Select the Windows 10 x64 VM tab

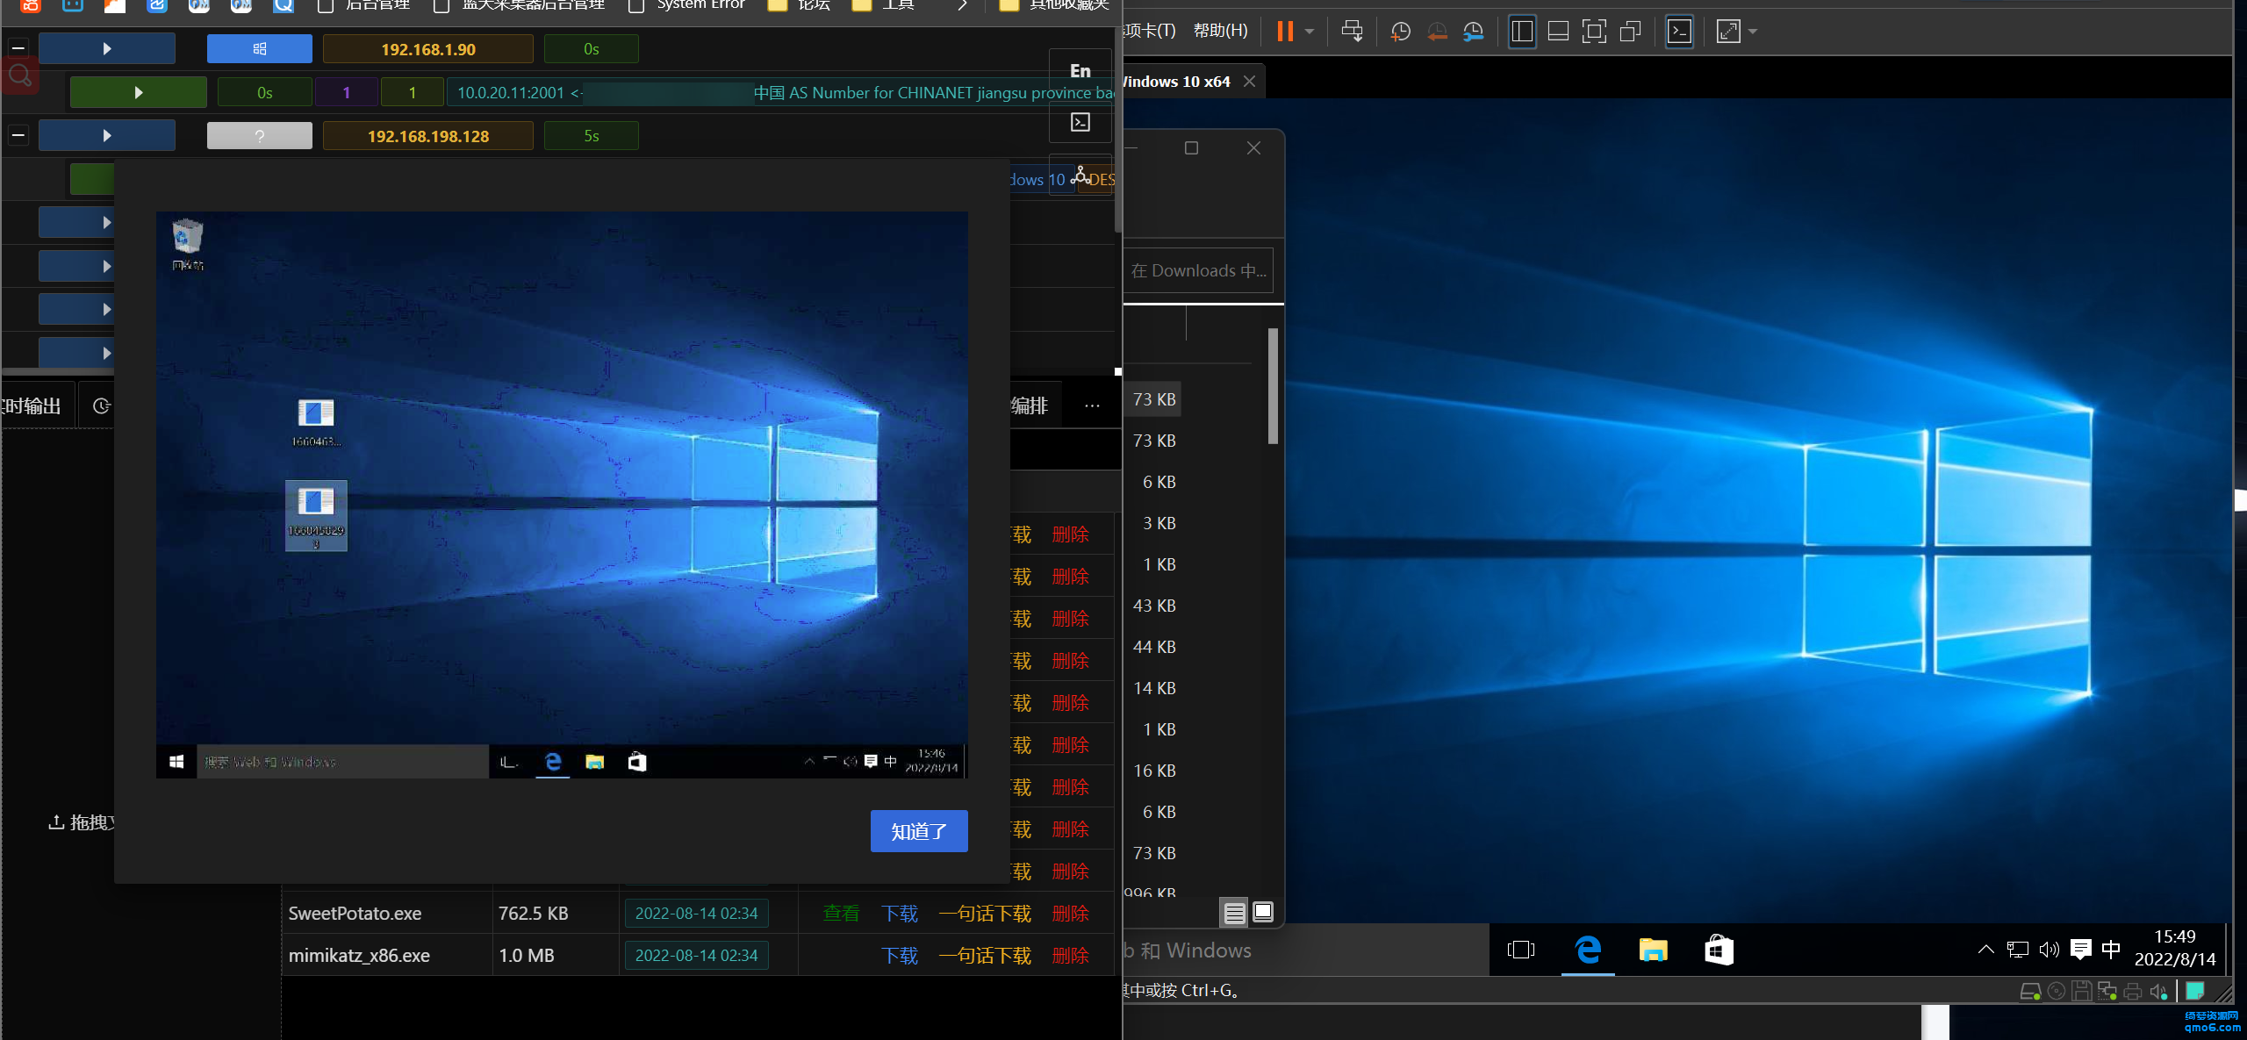tap(1176, 82)
